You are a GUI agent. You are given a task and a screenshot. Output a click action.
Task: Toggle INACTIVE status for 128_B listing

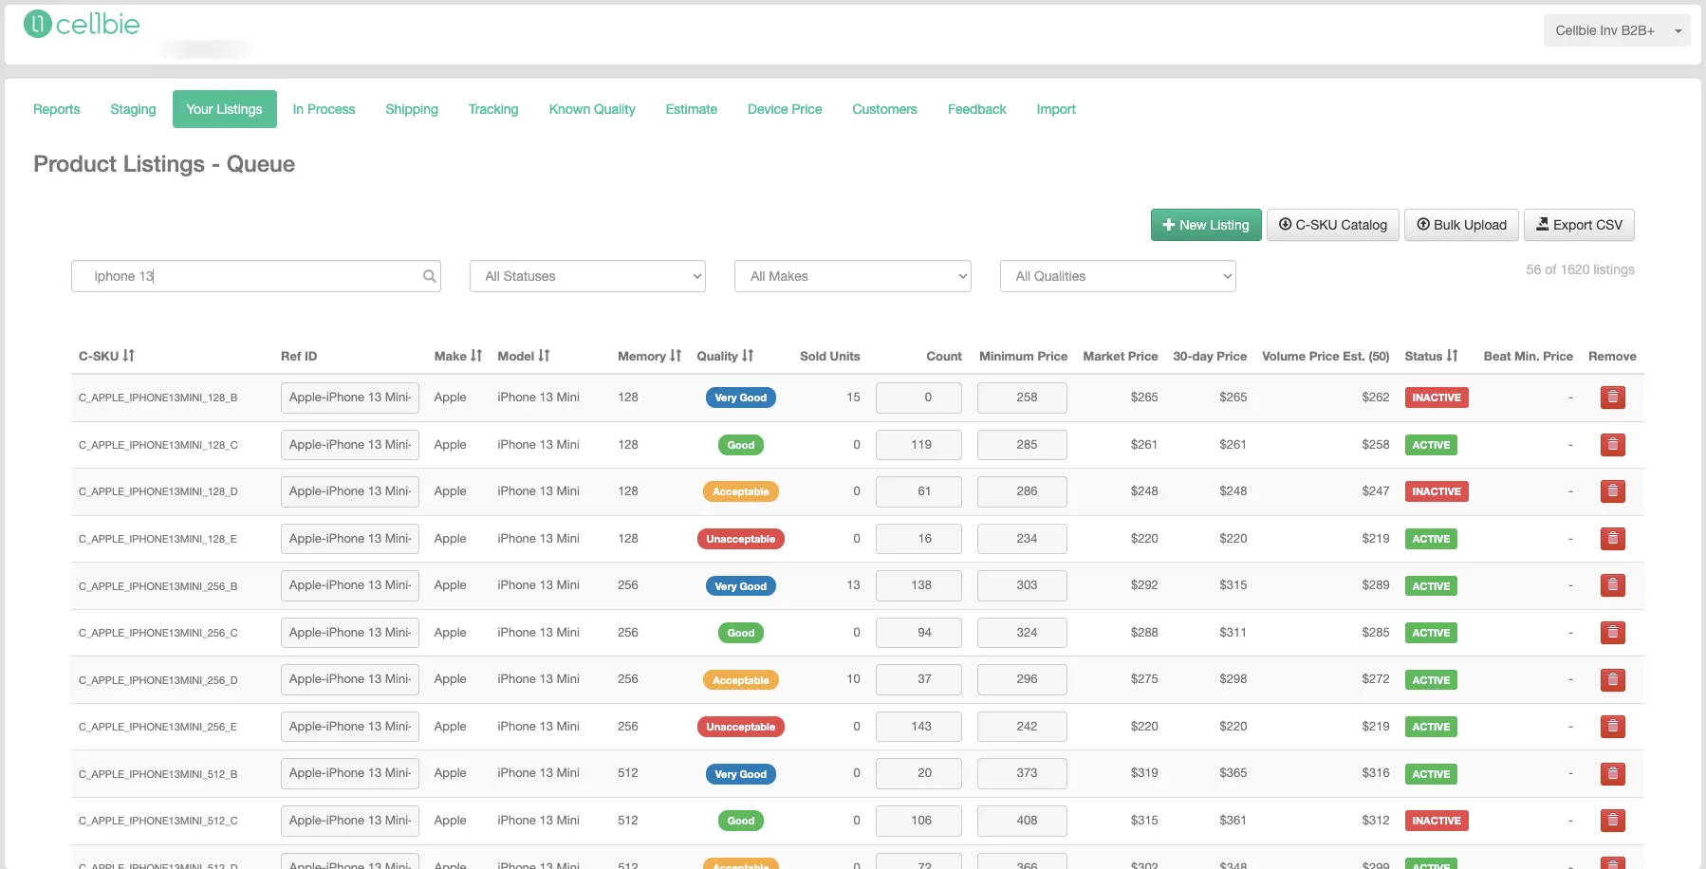point(1436,398)
